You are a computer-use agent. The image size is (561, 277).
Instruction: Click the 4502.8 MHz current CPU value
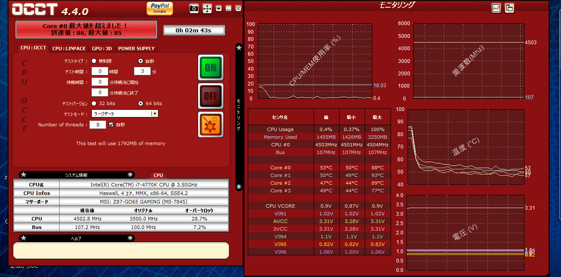point(88,219)
